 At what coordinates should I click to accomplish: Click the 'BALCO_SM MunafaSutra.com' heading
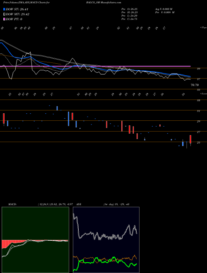point(103,2)
